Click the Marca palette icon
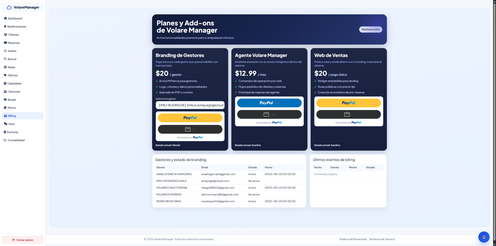Image resolution: width=496 pixels, height=246 pixels. pyautogui.click(x=5, y=108)
